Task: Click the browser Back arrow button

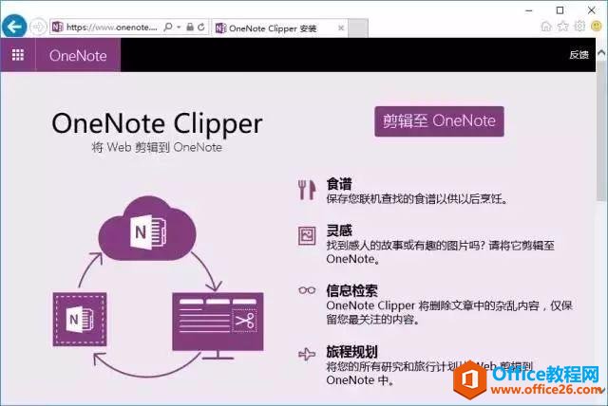Action: pyautogui.click(x=14, y=27)
